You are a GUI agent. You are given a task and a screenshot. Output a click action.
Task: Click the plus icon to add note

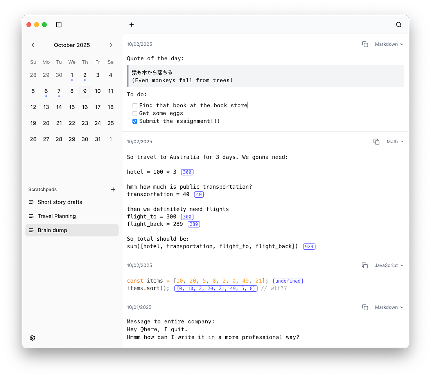pos(132,25)
